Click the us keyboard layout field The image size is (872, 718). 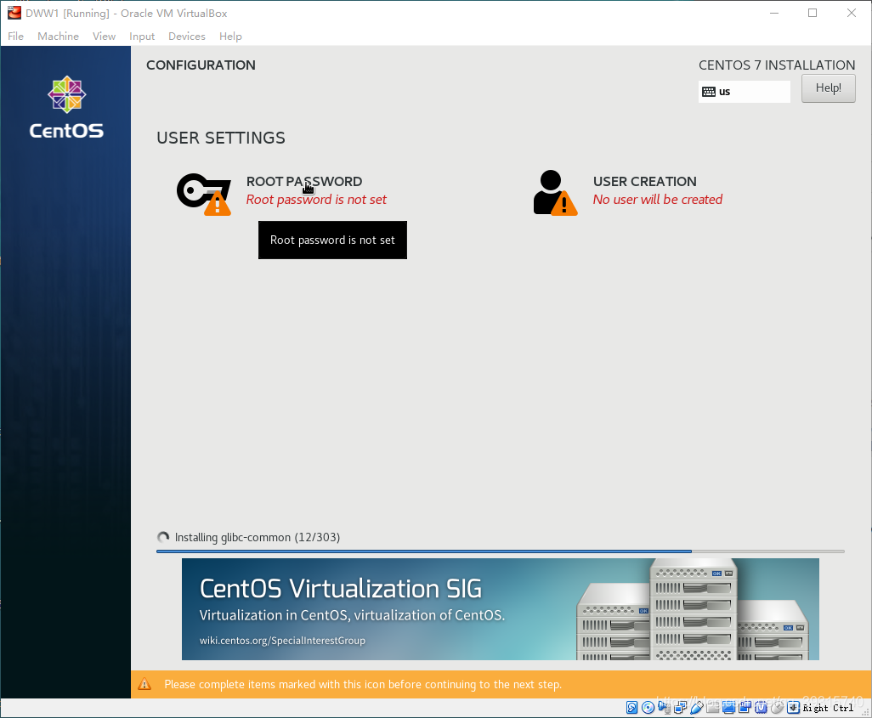745,92
